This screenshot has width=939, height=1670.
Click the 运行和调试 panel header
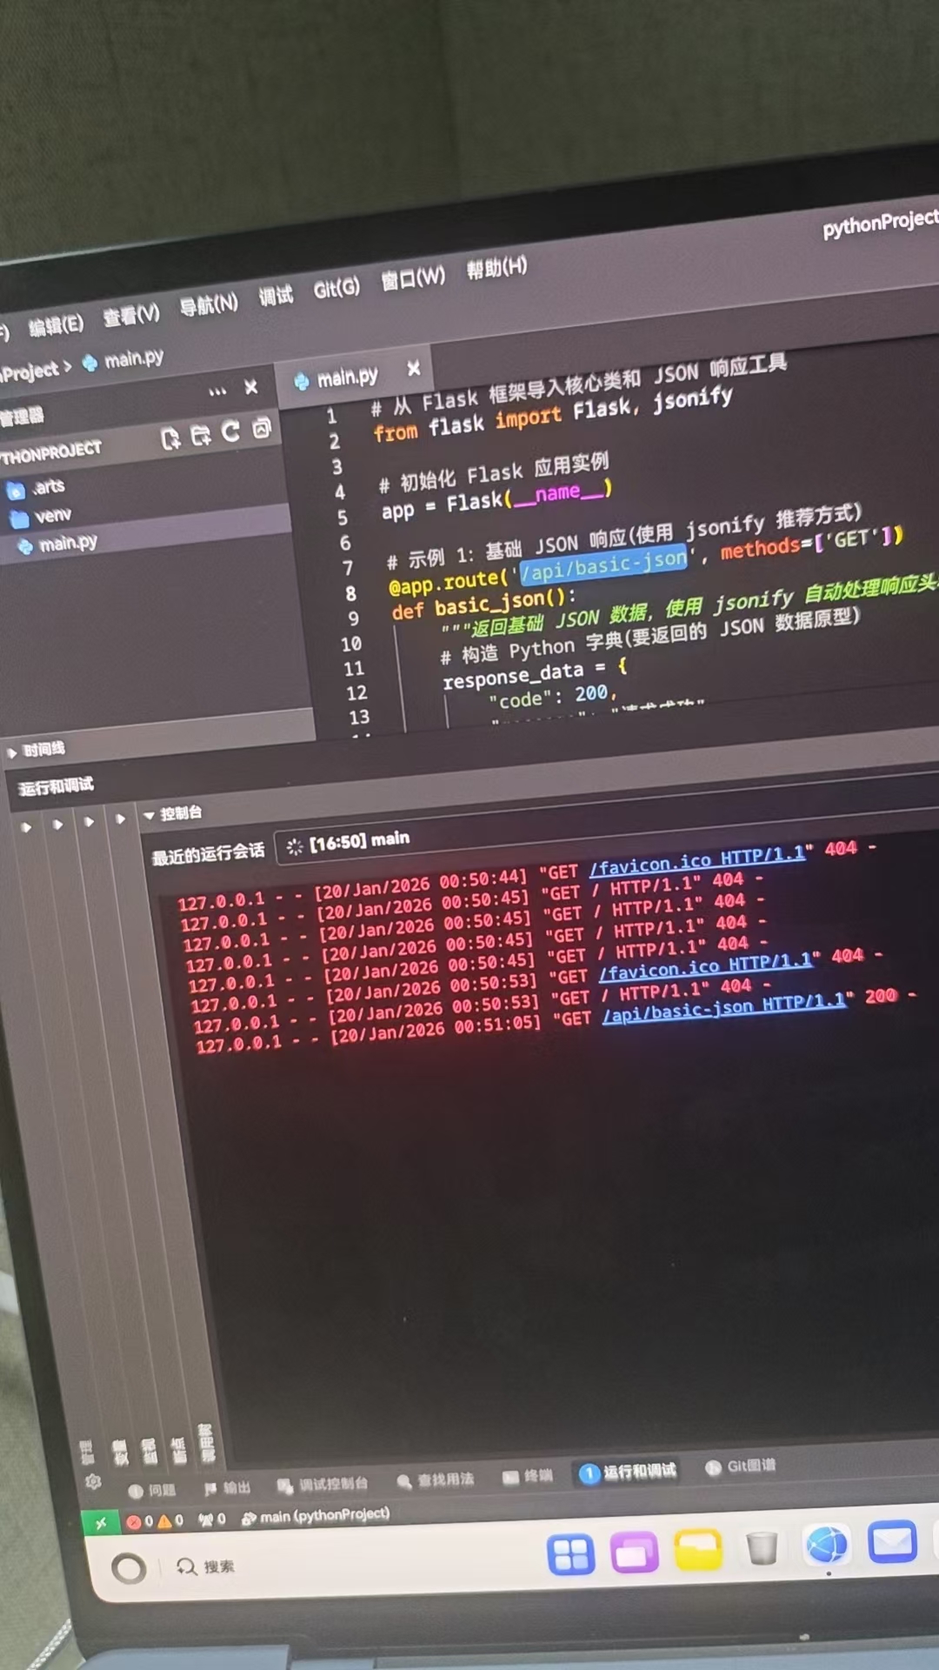coord(56,786)
